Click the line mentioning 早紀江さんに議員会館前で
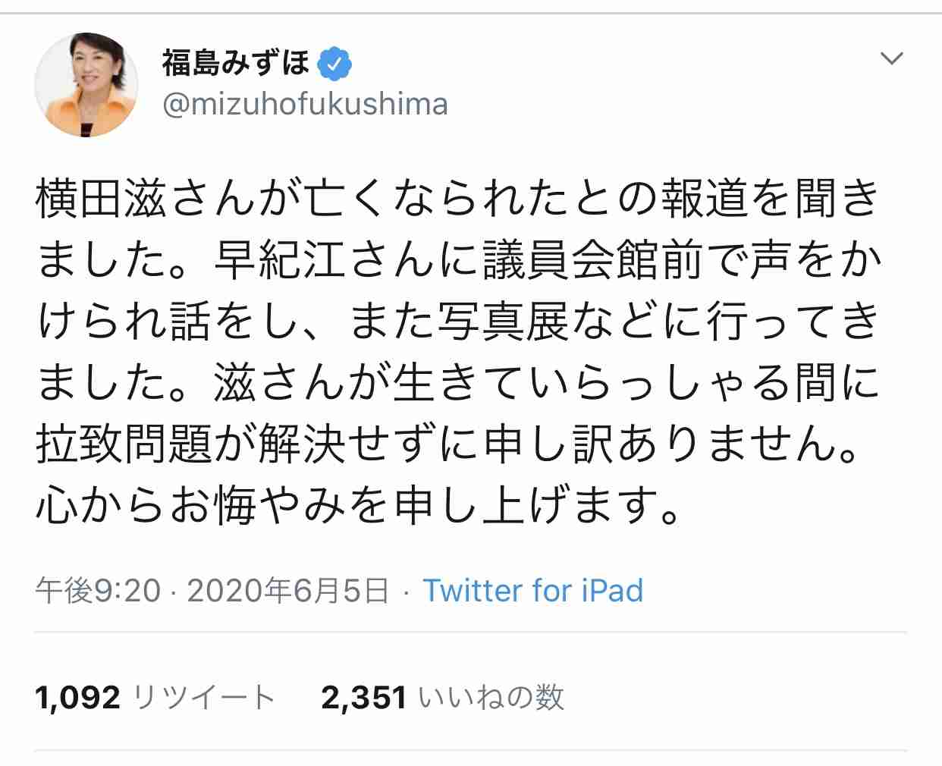Screen dimensions: 942x766 point(458,261)
